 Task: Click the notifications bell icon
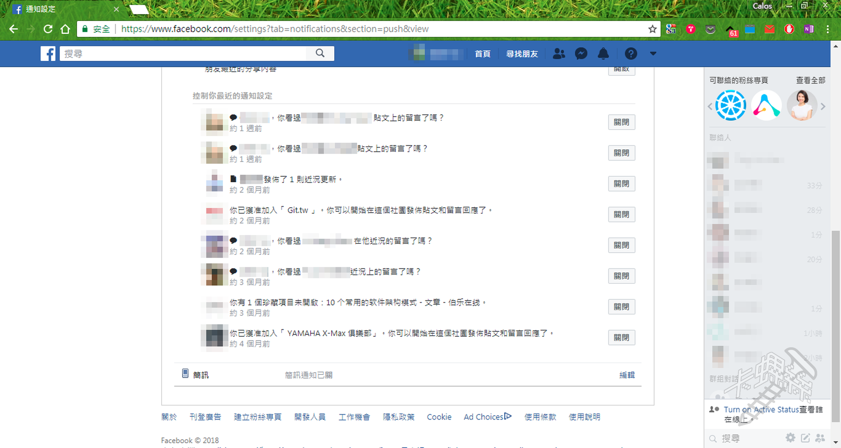point(603,53)
